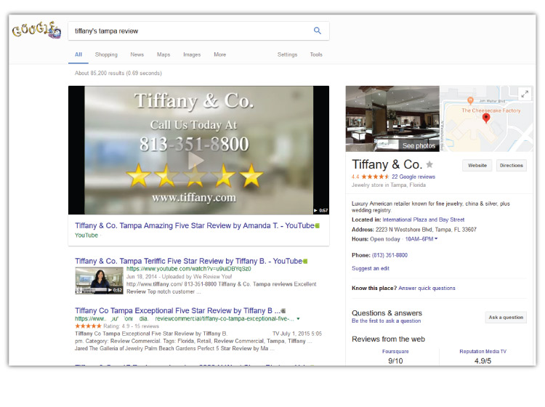Open Amazing Five Star Review by Amanda T. result
This screenshot has width=545, height=407.
tap(194, 226)
